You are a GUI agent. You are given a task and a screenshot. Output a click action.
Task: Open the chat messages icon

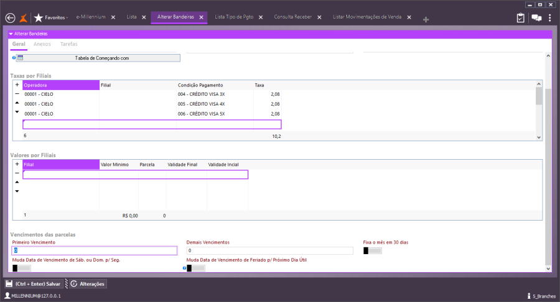(536, 18)
